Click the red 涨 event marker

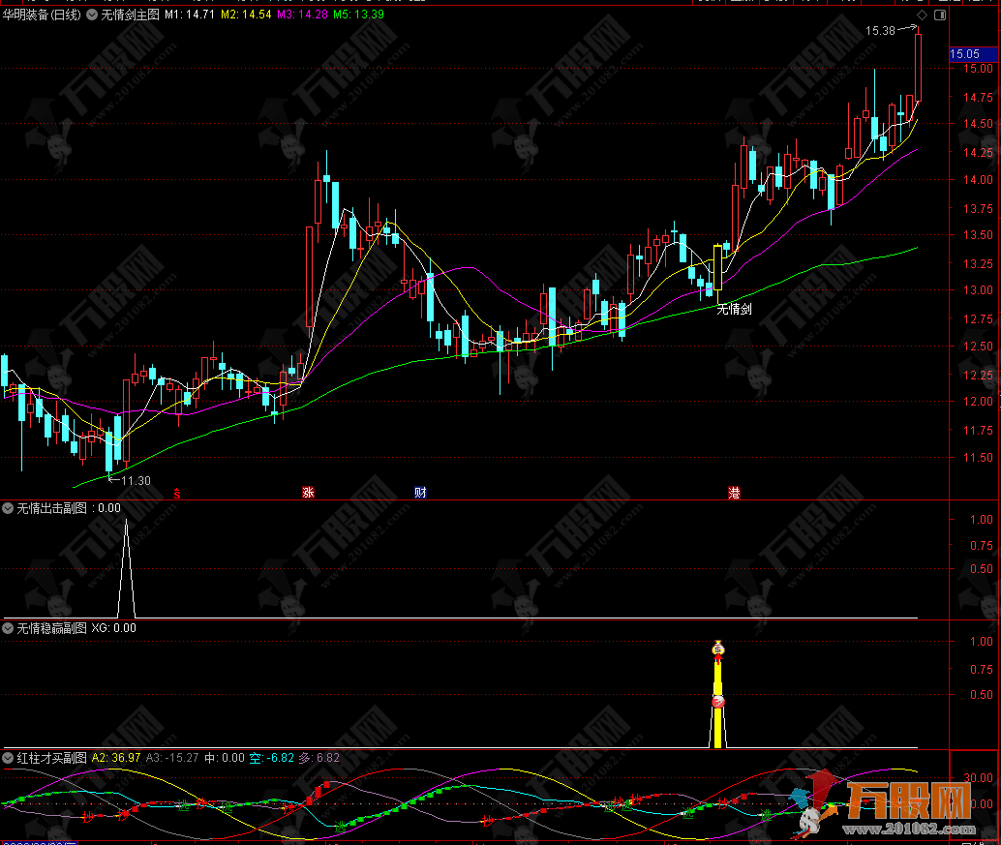[x=308, y=493]
